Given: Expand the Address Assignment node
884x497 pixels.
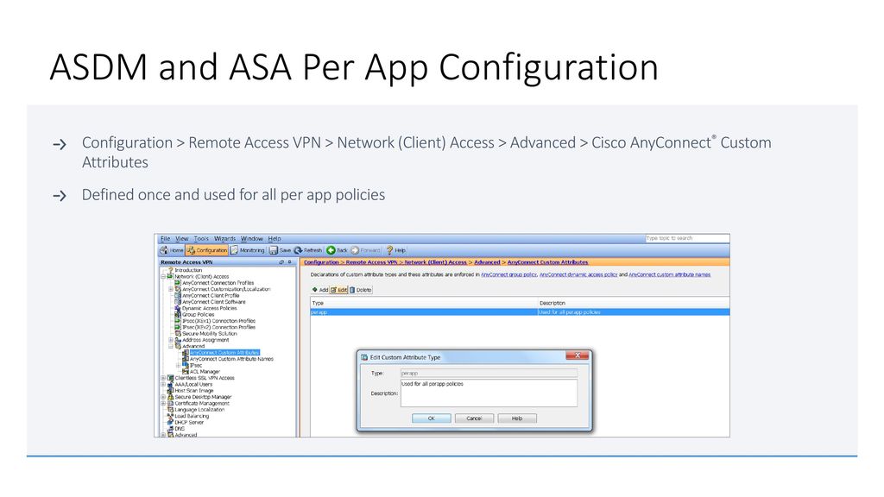Looking at the screenshot, I should (171, 340).
